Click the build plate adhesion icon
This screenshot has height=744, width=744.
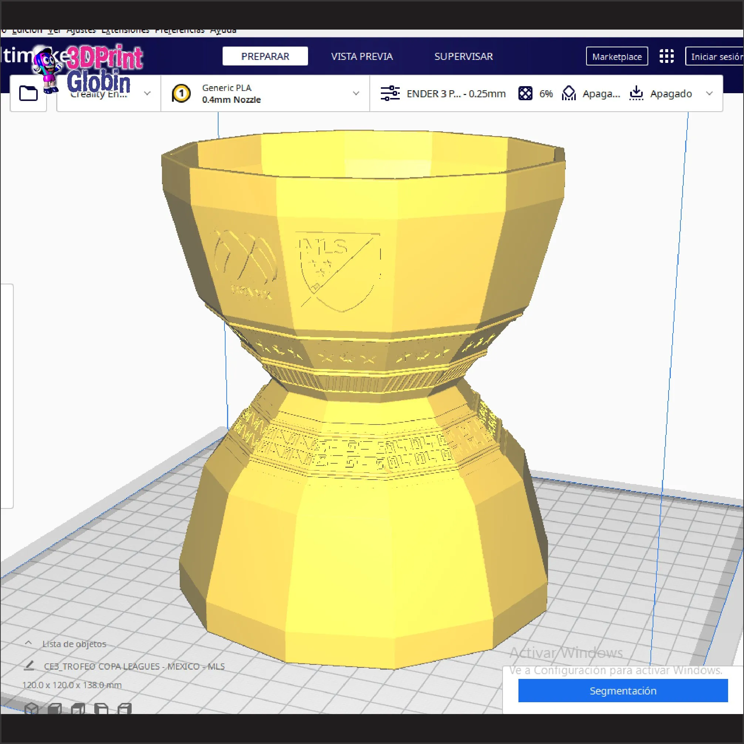point(636,94)
